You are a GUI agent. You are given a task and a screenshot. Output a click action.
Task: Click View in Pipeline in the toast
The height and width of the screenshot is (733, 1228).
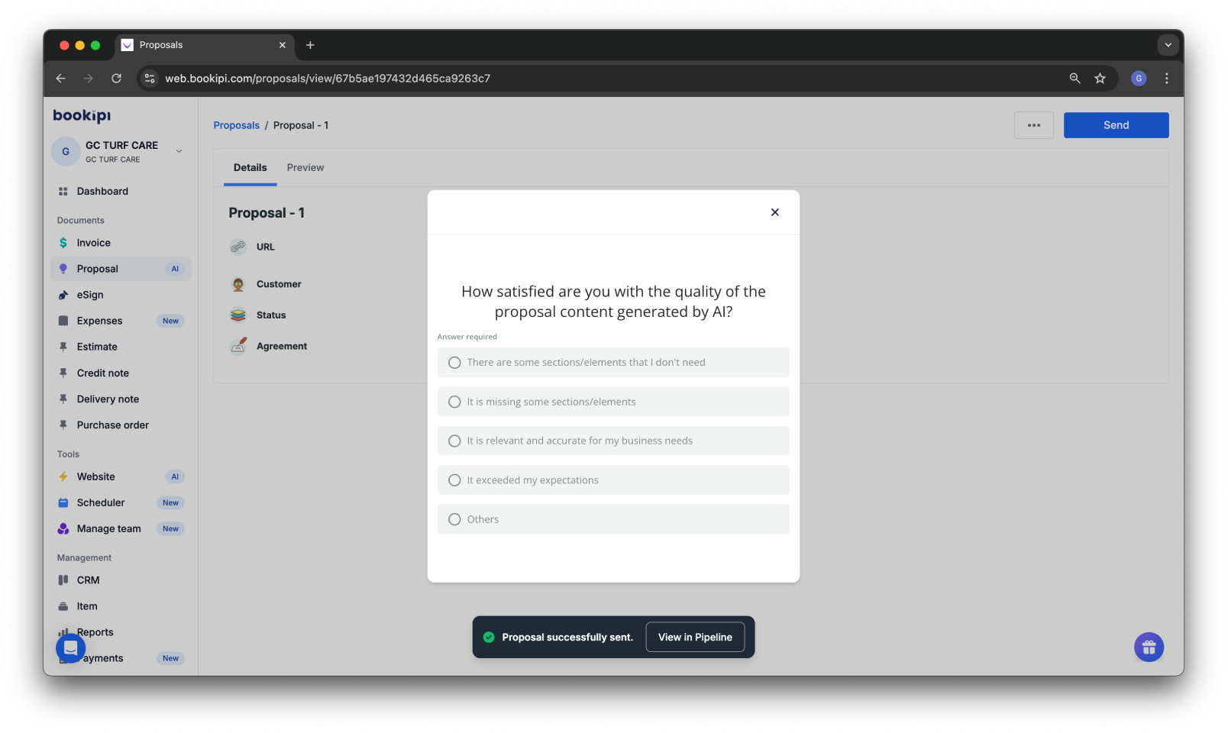click(694, 636)
